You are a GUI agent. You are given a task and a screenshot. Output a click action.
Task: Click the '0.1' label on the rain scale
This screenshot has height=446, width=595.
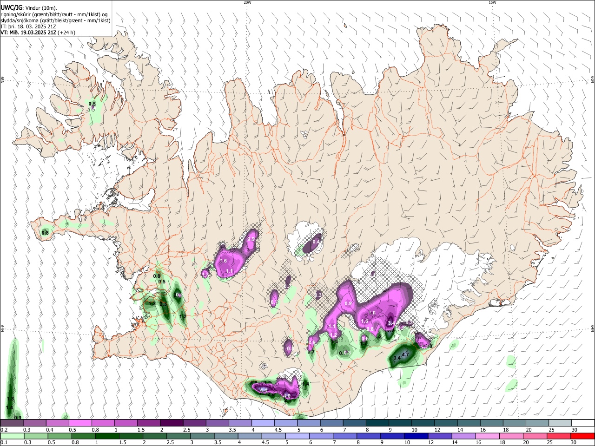tap(4, 443)
